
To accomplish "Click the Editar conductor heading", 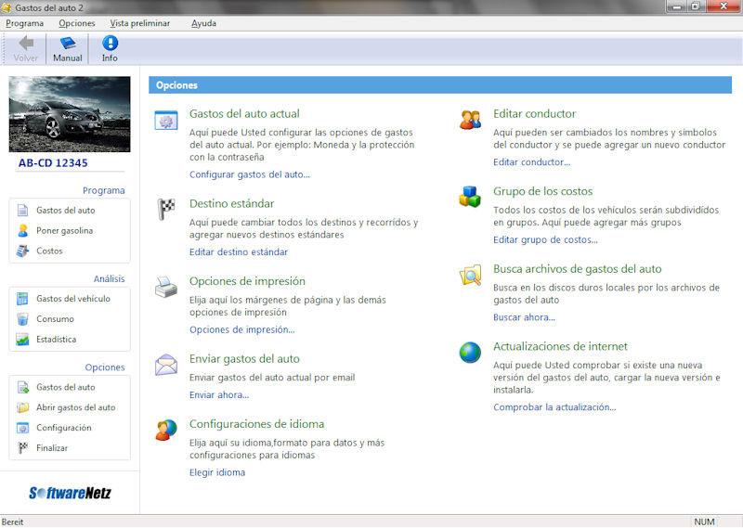I will coord(535,114).
